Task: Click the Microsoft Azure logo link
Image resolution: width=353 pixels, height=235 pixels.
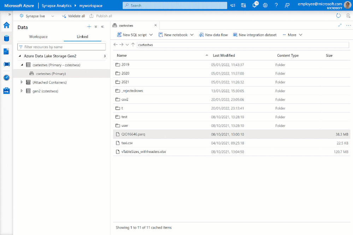Action: (19, 6)
